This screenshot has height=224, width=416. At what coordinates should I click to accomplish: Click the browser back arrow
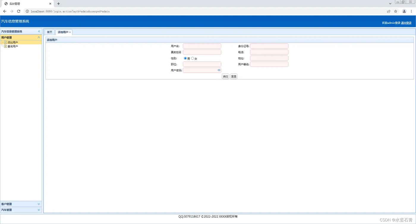tap(5, 11)
